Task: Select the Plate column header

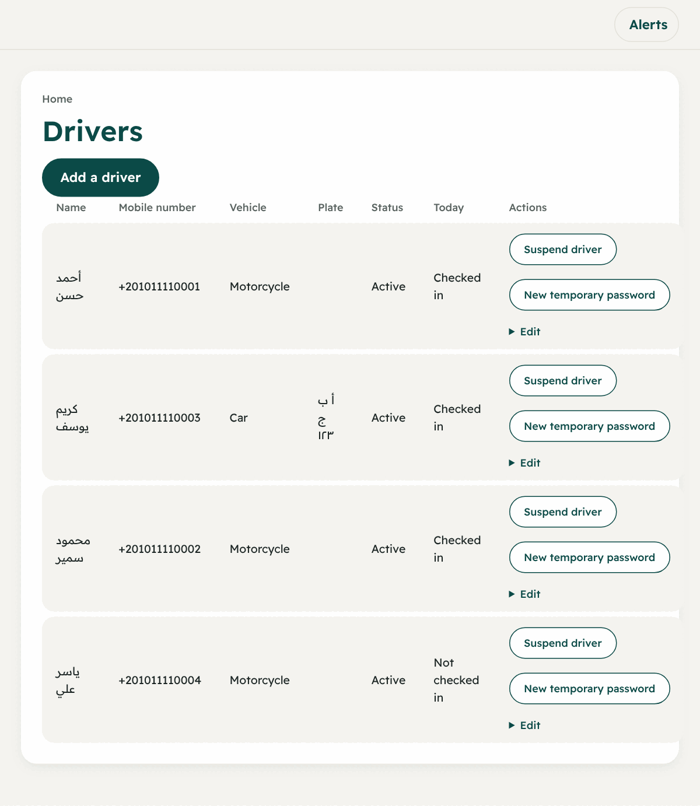Action: (331, 208)
